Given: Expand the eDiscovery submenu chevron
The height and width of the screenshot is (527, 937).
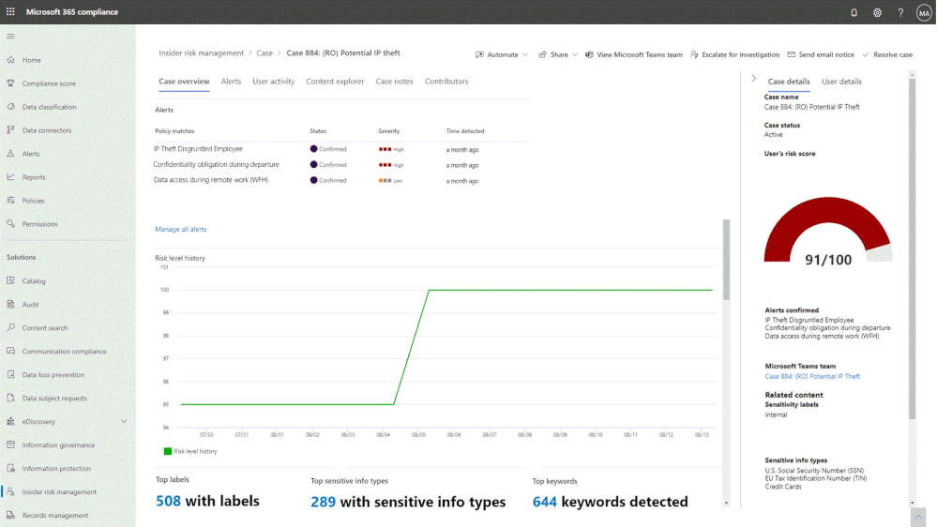Looking at the screenshot, I should (124, 421).
